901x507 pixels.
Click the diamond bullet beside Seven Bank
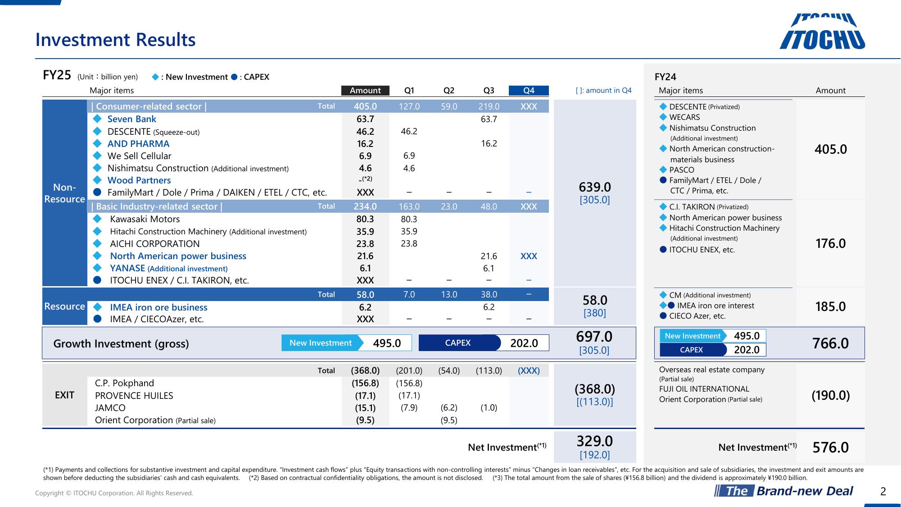point(97,119)
